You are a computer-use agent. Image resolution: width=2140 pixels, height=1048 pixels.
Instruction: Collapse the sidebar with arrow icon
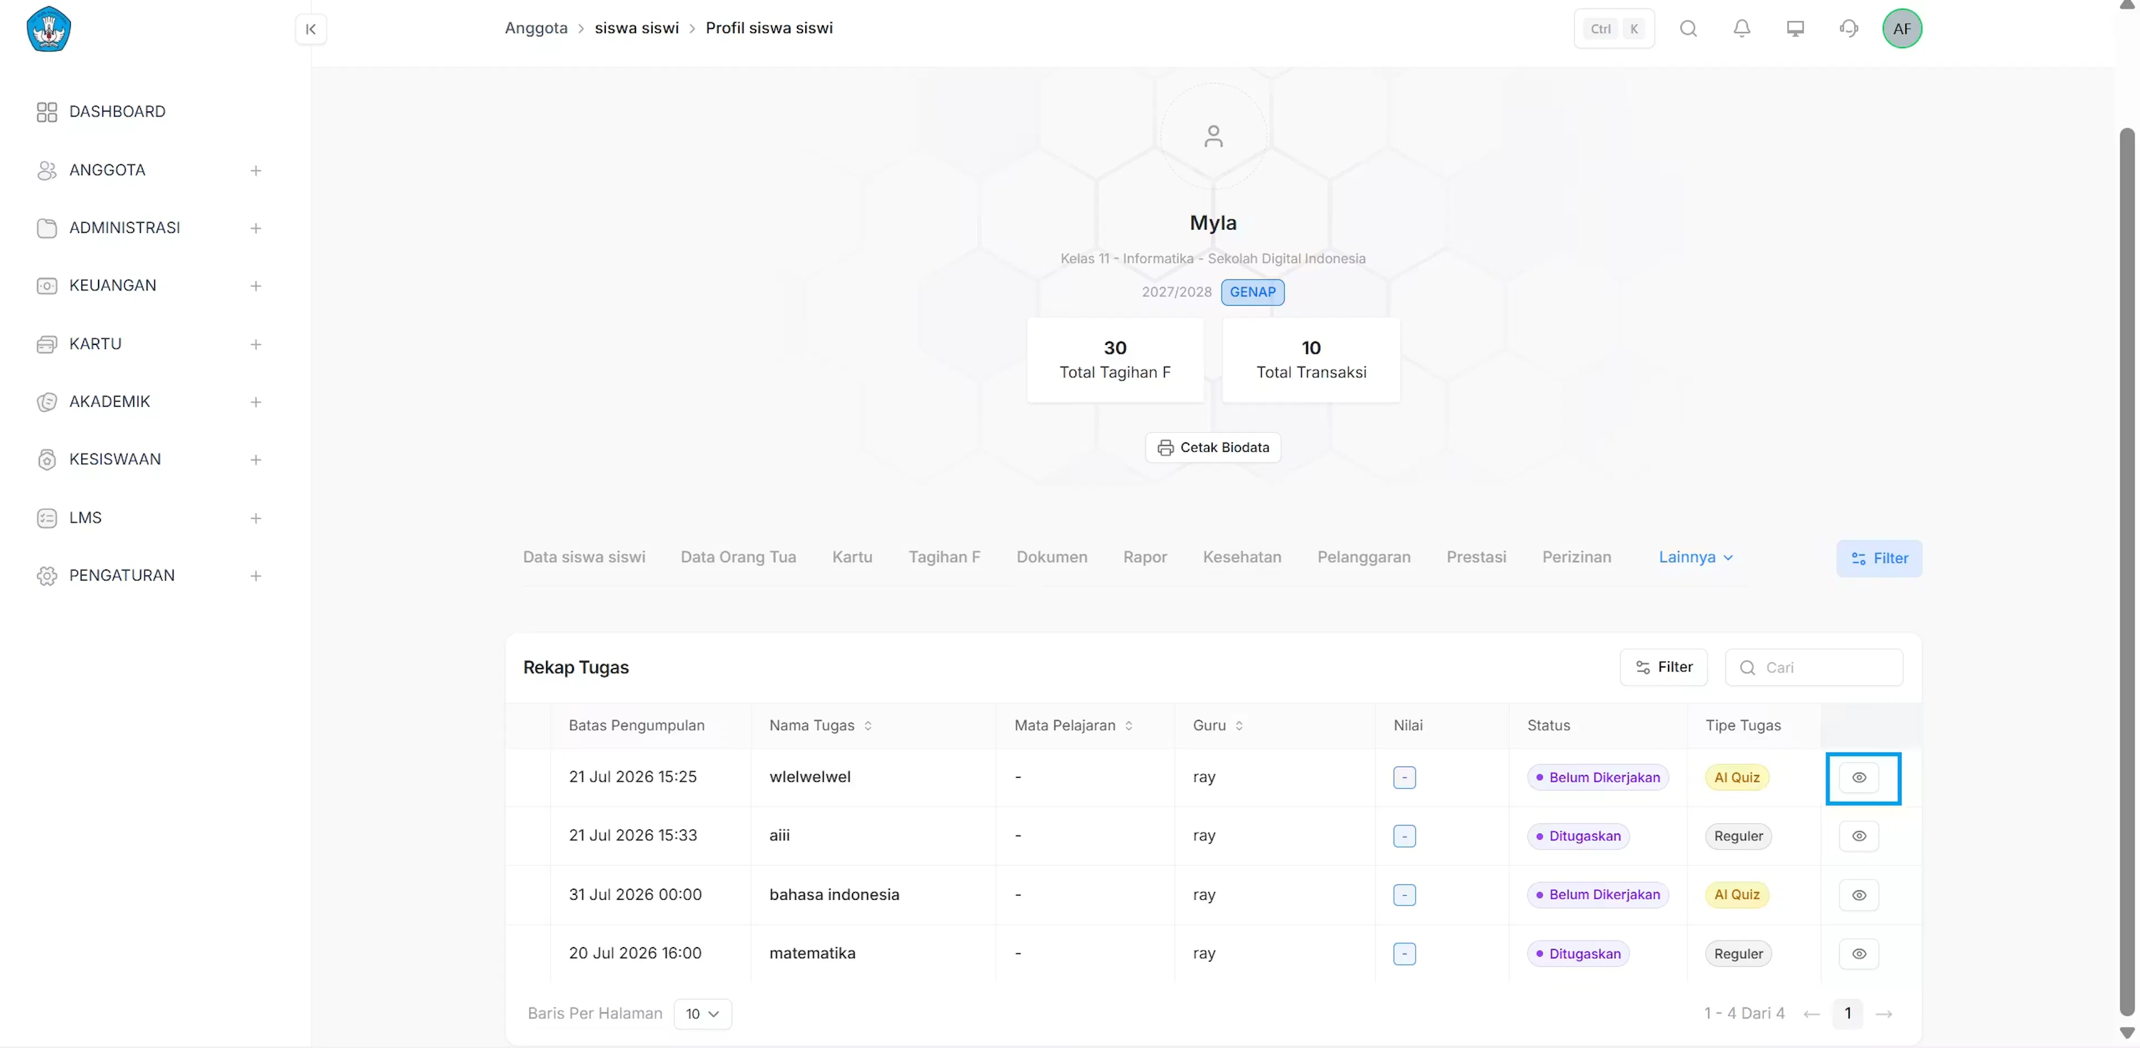pyautogui.click(x=311, y=29)
